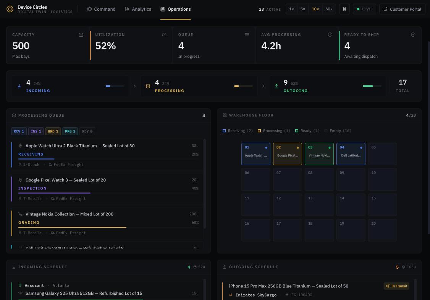Click the Incoming download arrow icon
This screenshot has height=300, width=430.
(19, 86)
